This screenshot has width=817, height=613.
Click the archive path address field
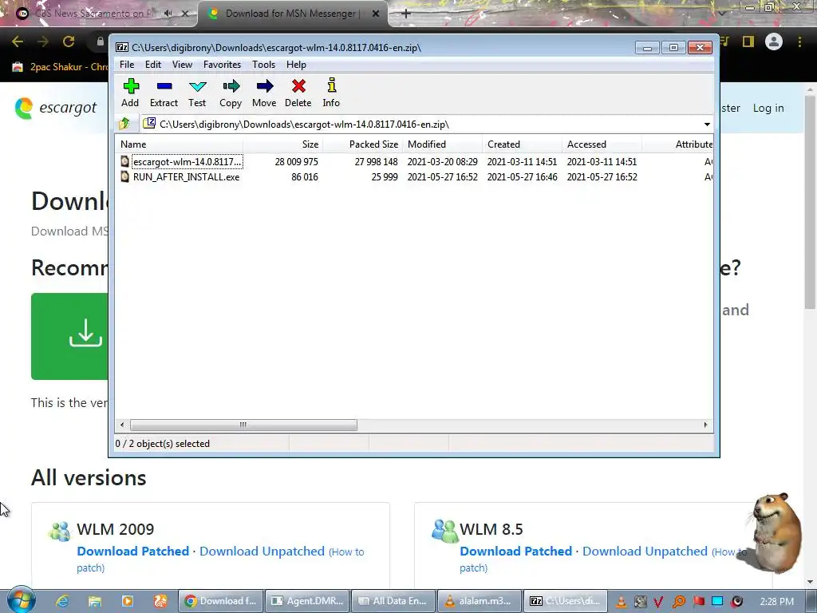pos(420,125)
